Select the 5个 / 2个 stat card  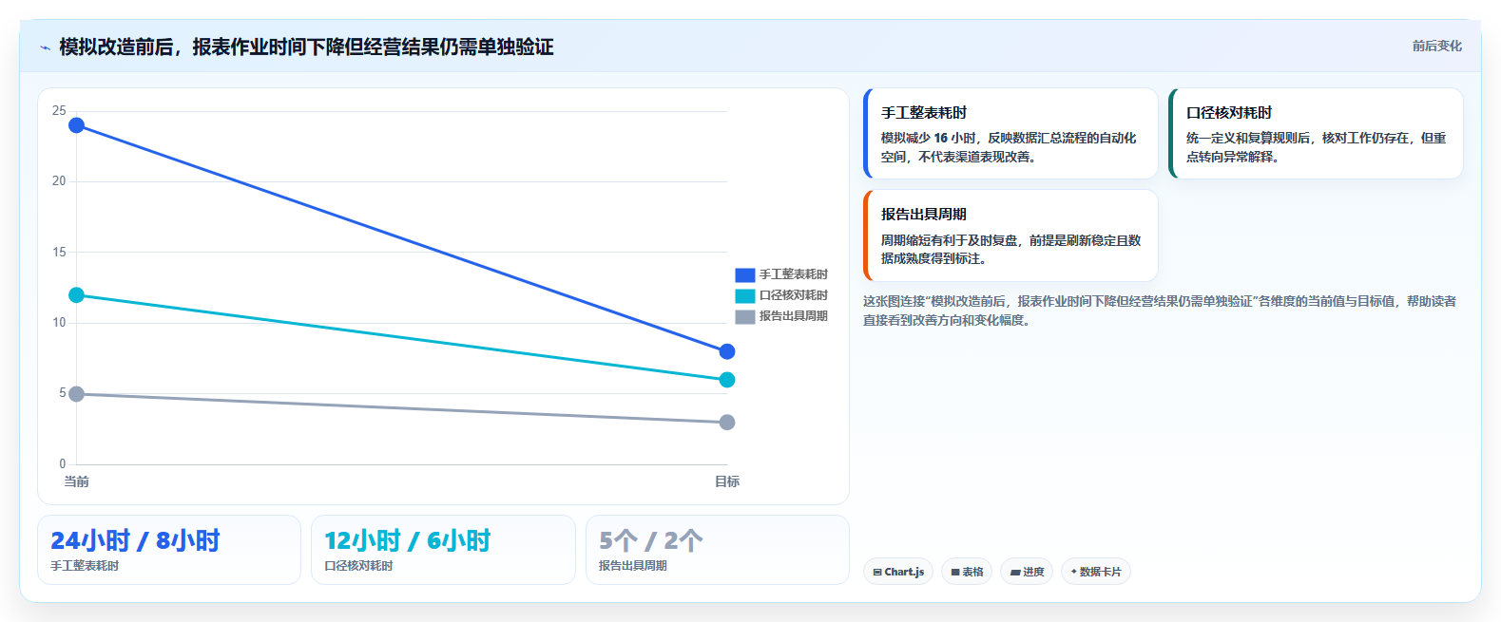[718, 550]
